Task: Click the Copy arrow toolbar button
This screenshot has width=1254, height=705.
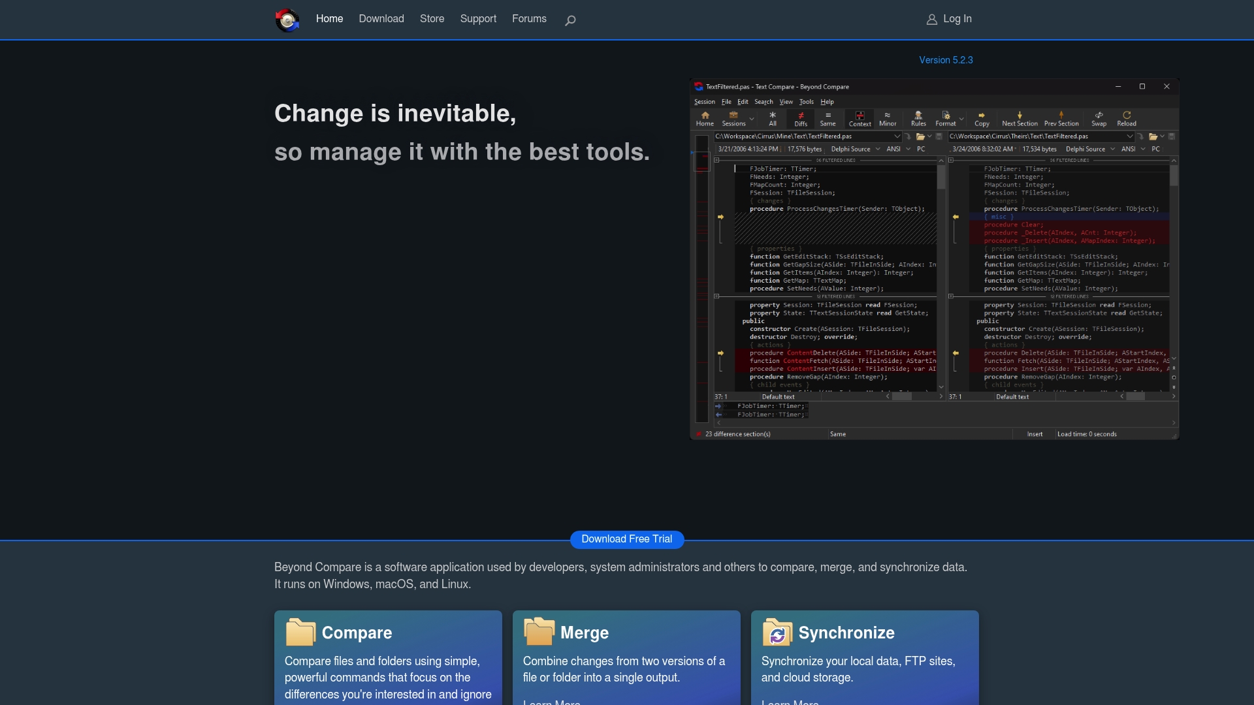Action: (x=982, y=119)
